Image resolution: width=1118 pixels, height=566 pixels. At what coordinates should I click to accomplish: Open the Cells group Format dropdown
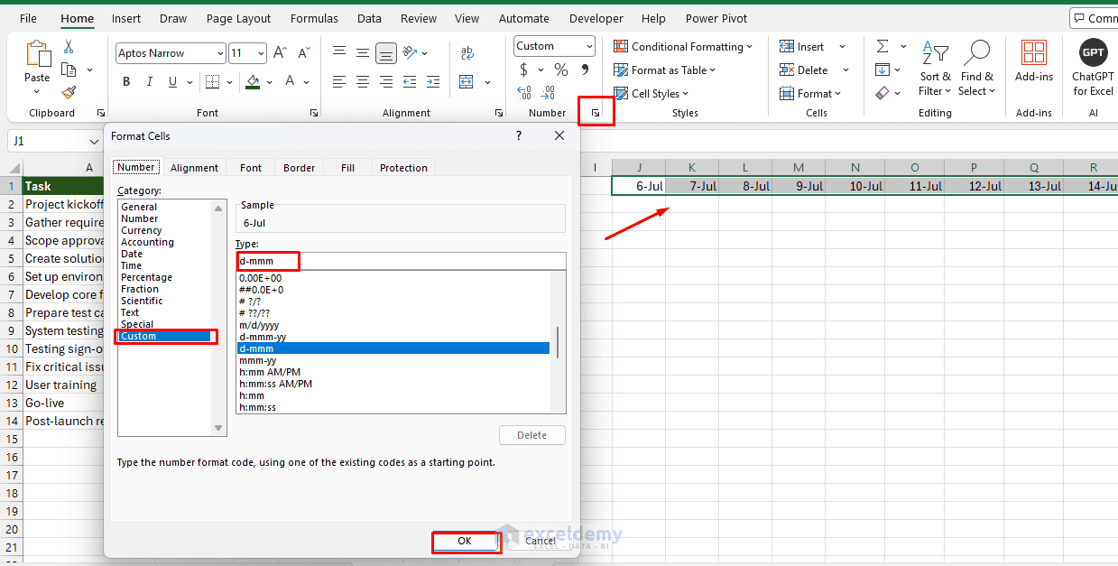pos(810,93)
